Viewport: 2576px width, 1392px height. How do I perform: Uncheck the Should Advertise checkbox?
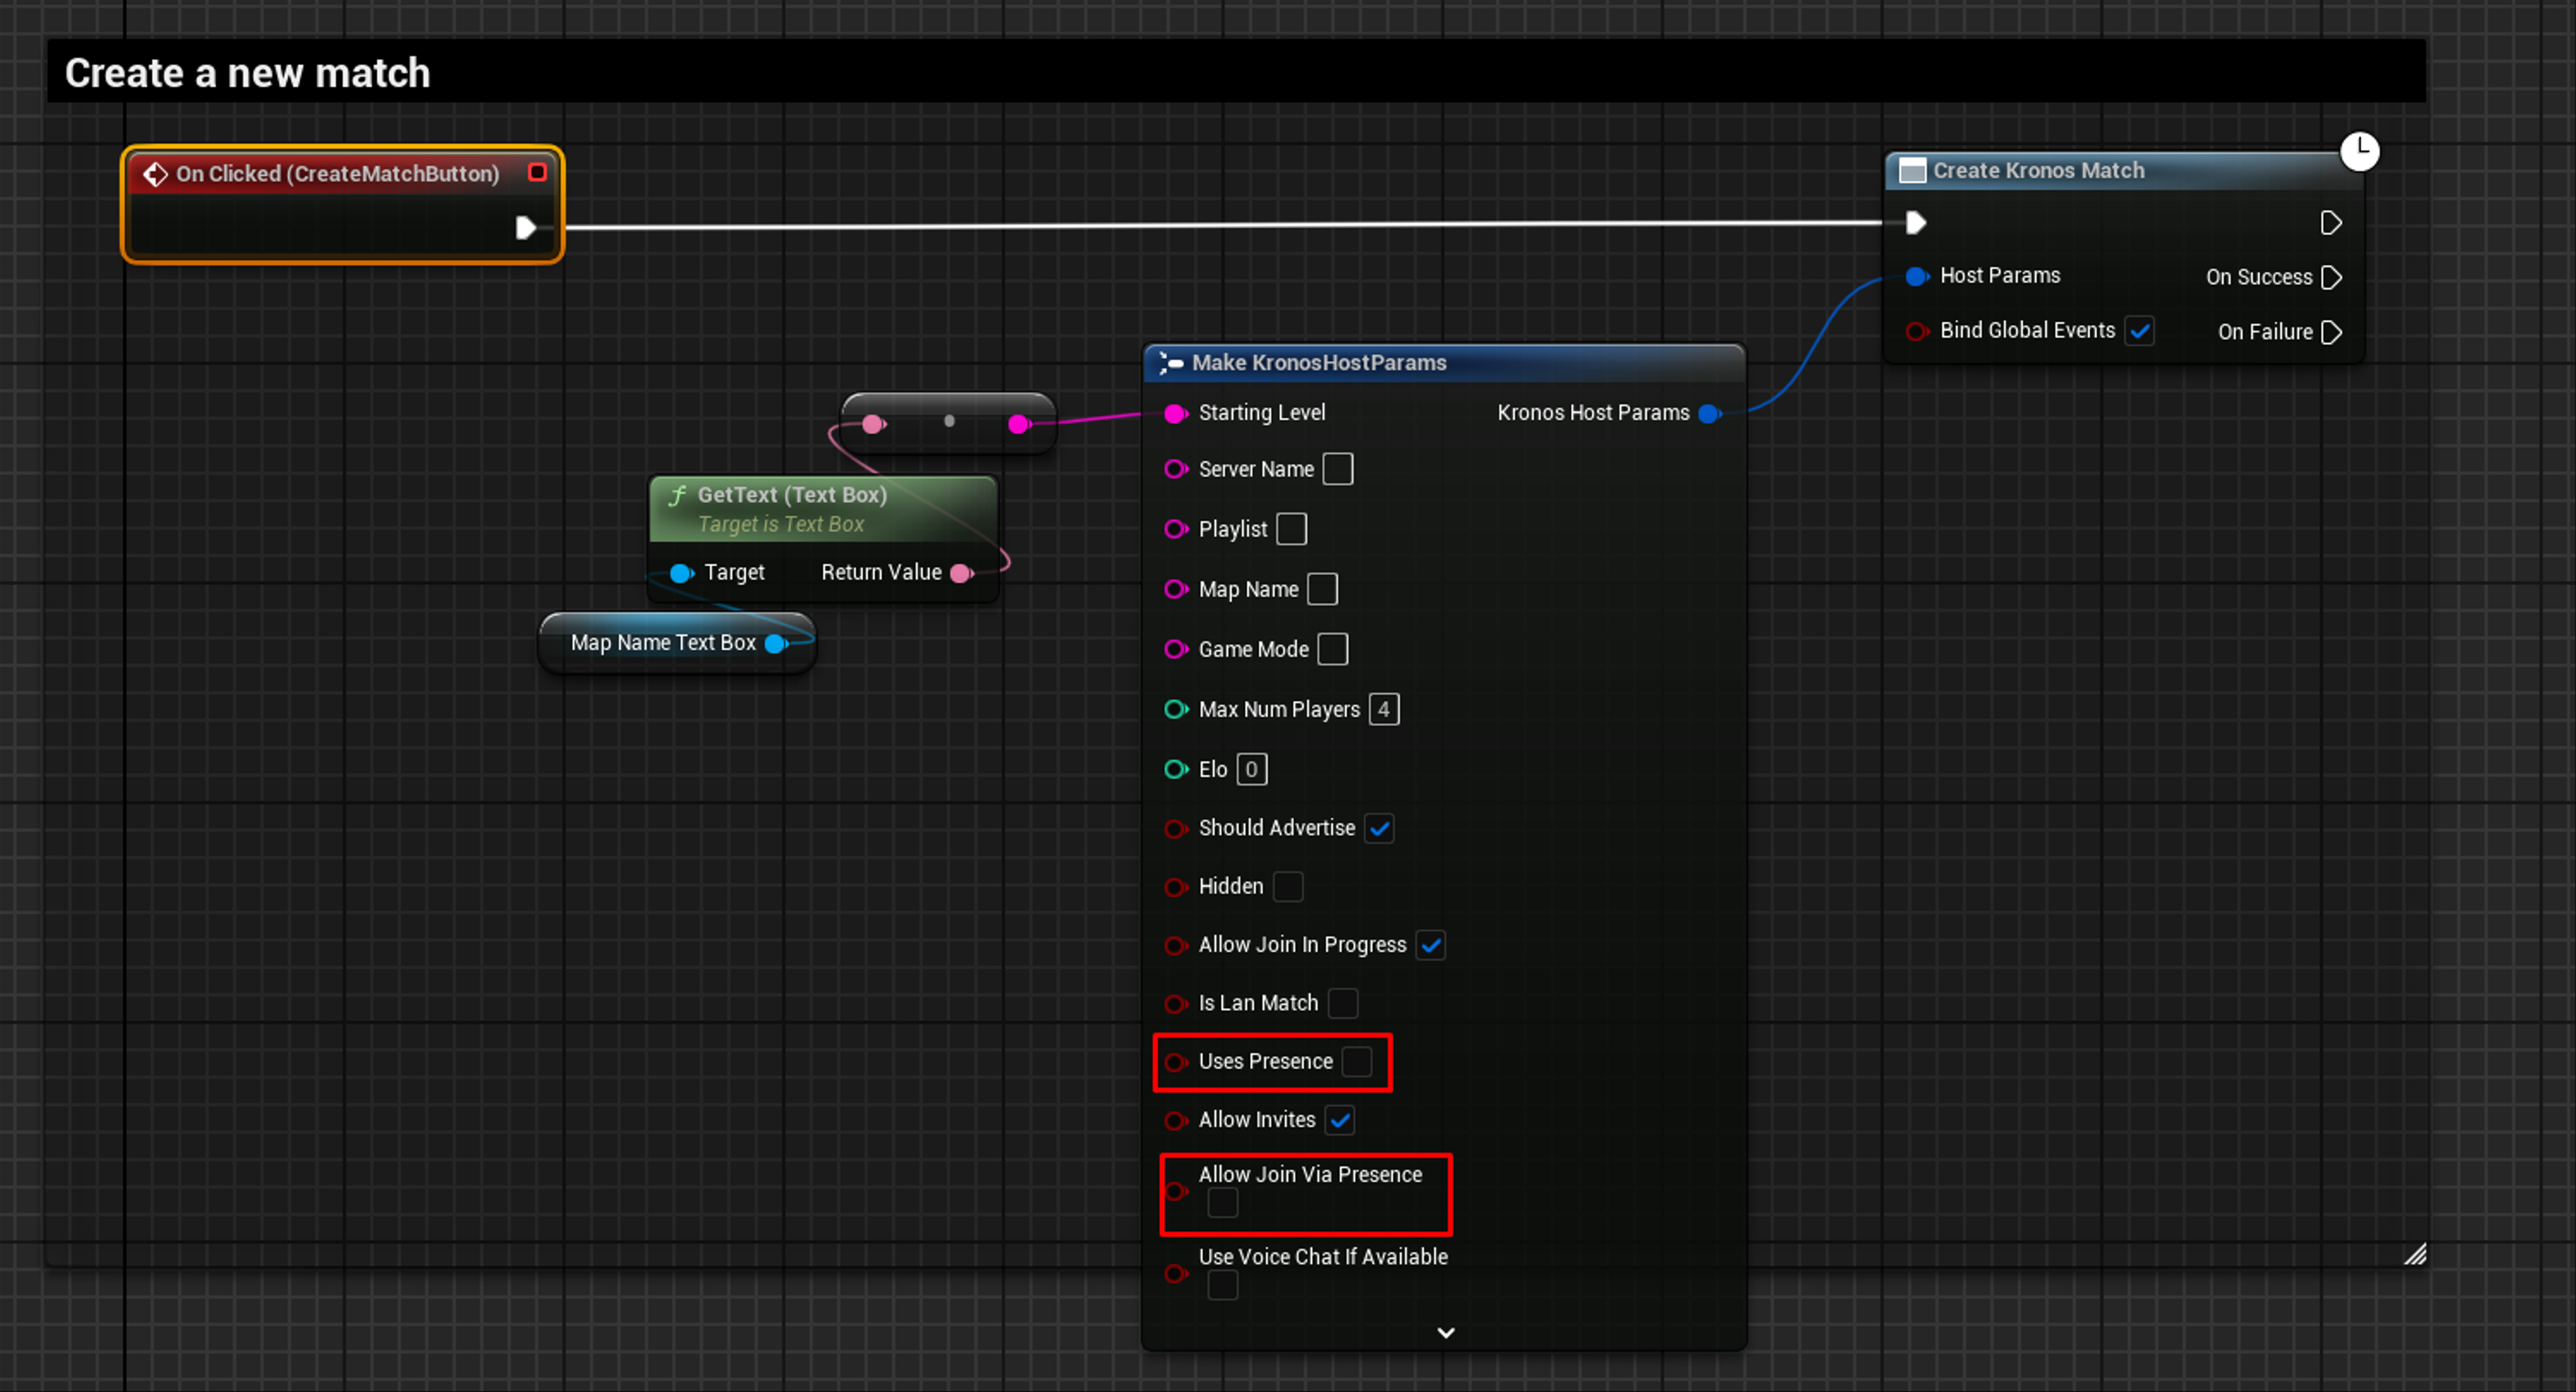[1379, 828]
